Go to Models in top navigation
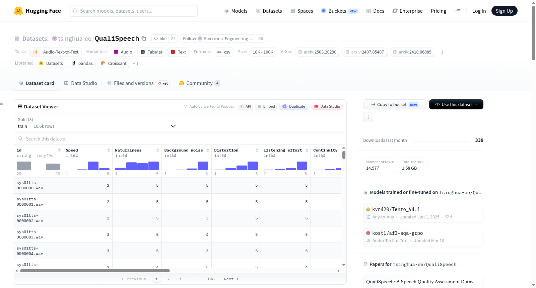Viewport: 536px width, 288px height. (236, 11)
